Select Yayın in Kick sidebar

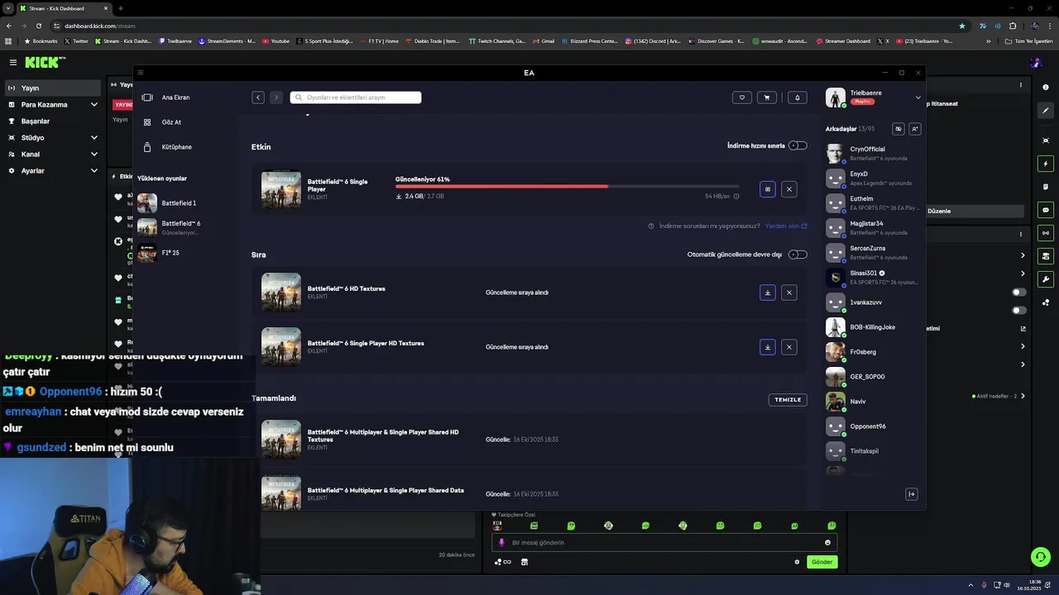click(x=54, y=88)
